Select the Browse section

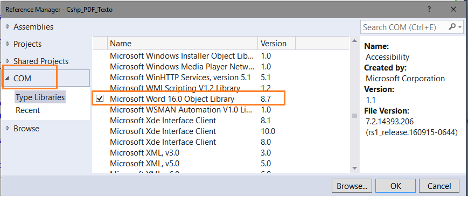tap(26, 129)
